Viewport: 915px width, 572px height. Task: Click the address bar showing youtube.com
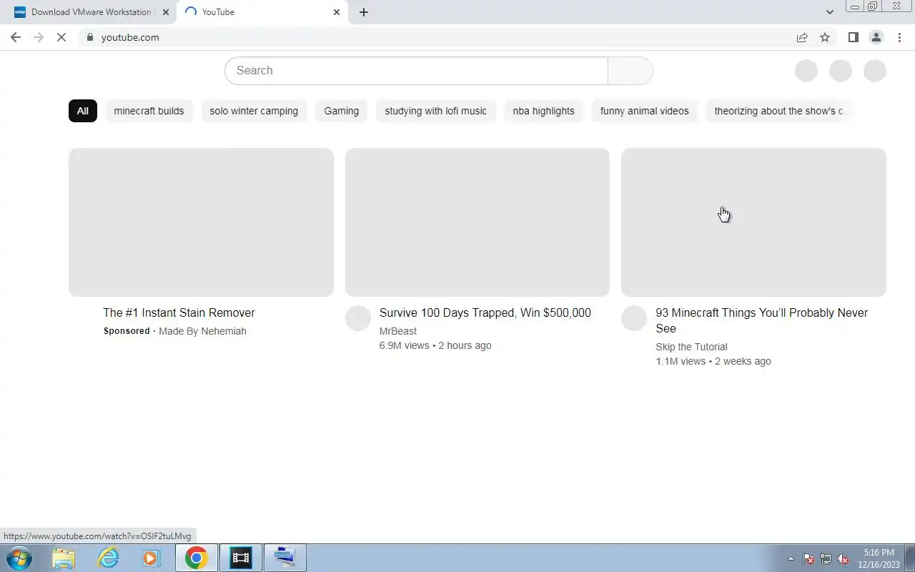tap(436, 37)
